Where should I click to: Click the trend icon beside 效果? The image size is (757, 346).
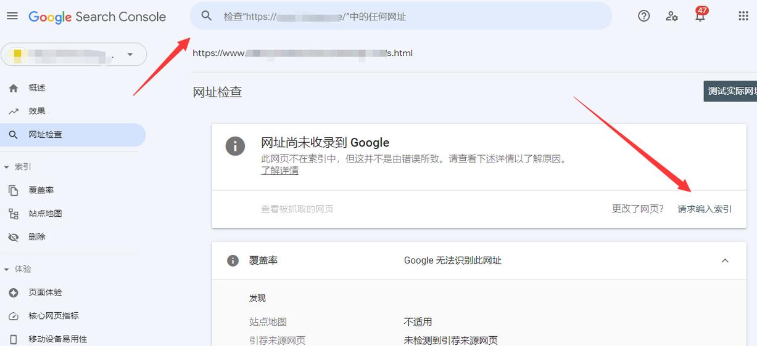pos(14,111)
